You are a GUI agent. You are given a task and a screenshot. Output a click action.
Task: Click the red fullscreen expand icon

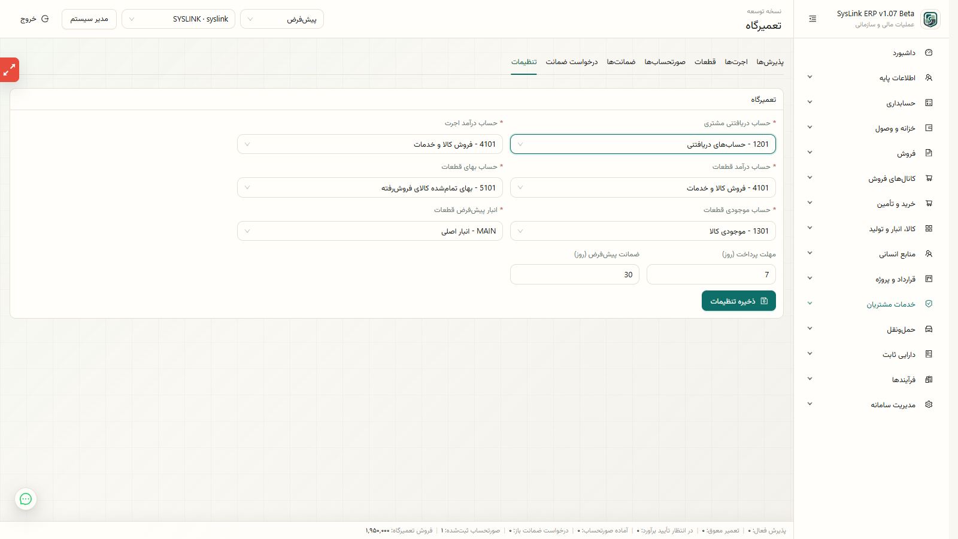[9, 70]
